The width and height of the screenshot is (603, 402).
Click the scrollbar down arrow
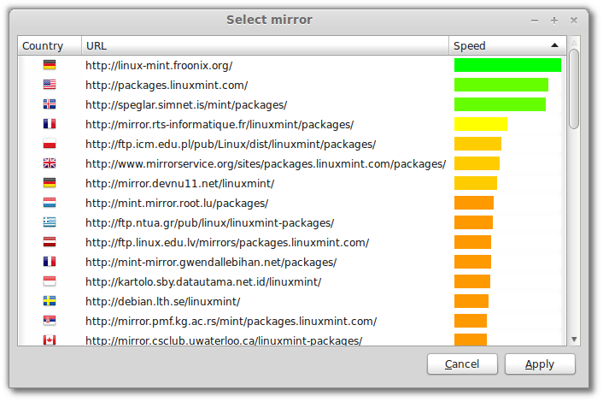574,340
